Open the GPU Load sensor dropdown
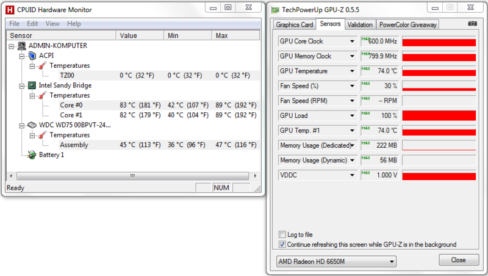 pos(352,115)
